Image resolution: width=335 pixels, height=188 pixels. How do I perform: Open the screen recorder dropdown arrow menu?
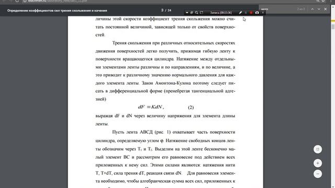click(x=187, y=13)
